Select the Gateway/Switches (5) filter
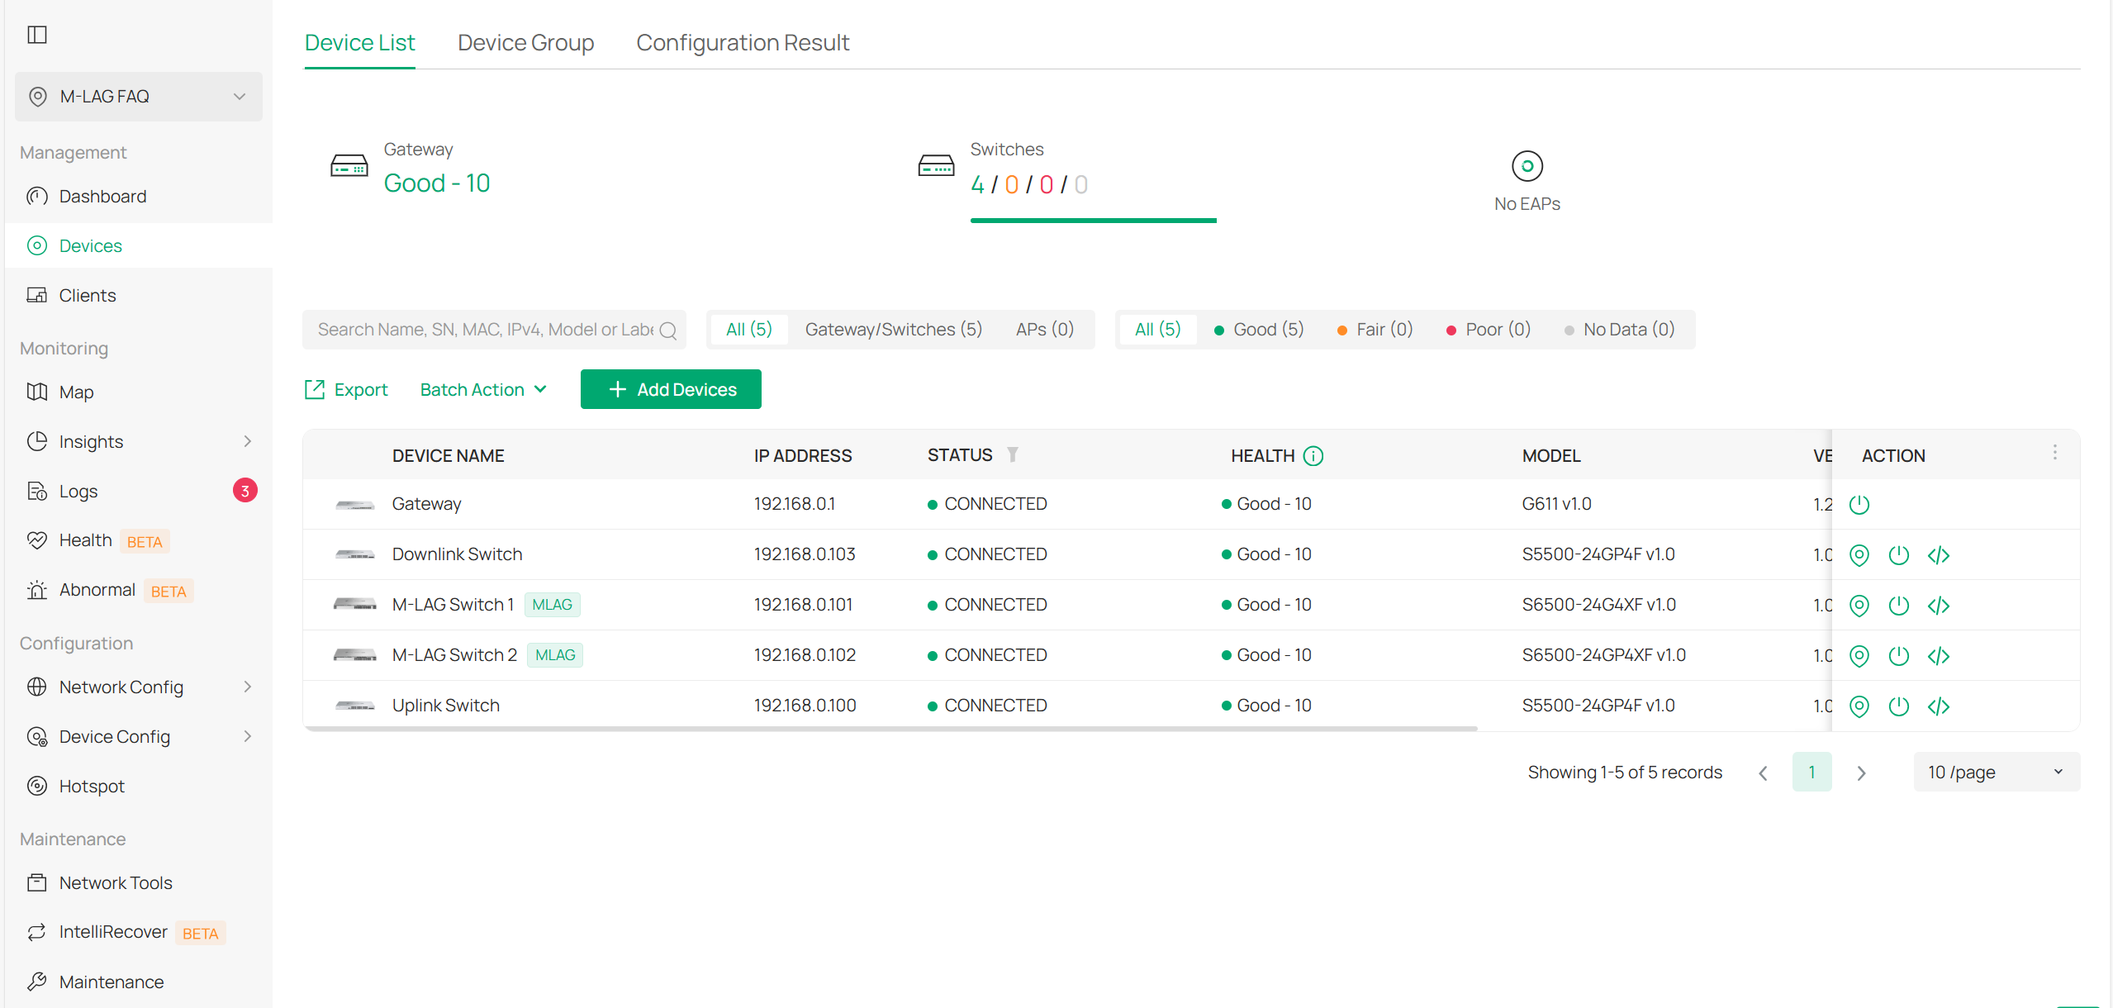The width and height of the screenshot is (2113, 1008). [x=893, y=330]
